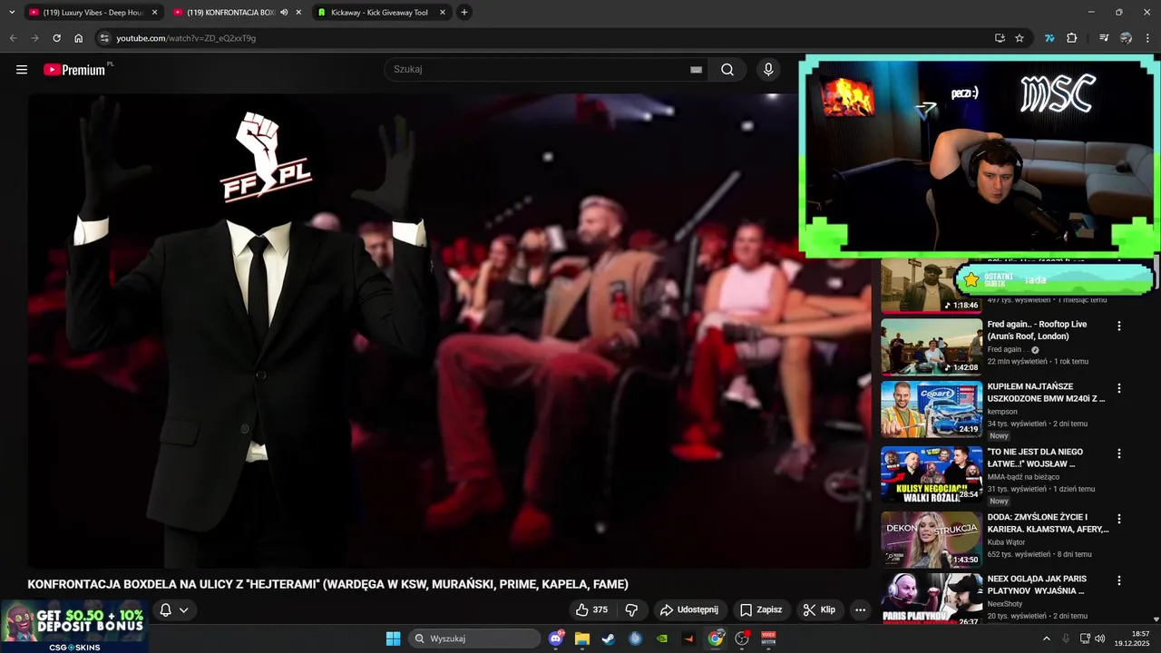
Task: Open options for the KUPIŁEM NAJTAŃSZE BMW video
Action: 1119,388
